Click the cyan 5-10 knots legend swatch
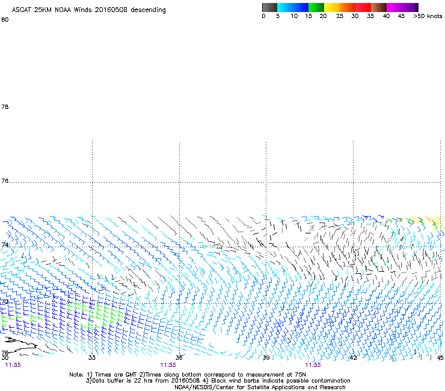445x391 pixels. click(284, 7)
